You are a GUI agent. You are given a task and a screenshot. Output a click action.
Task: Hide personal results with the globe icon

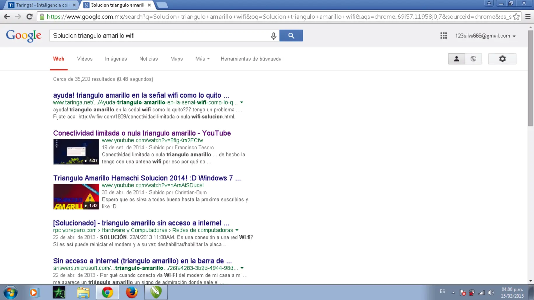(x=473, y=59)
